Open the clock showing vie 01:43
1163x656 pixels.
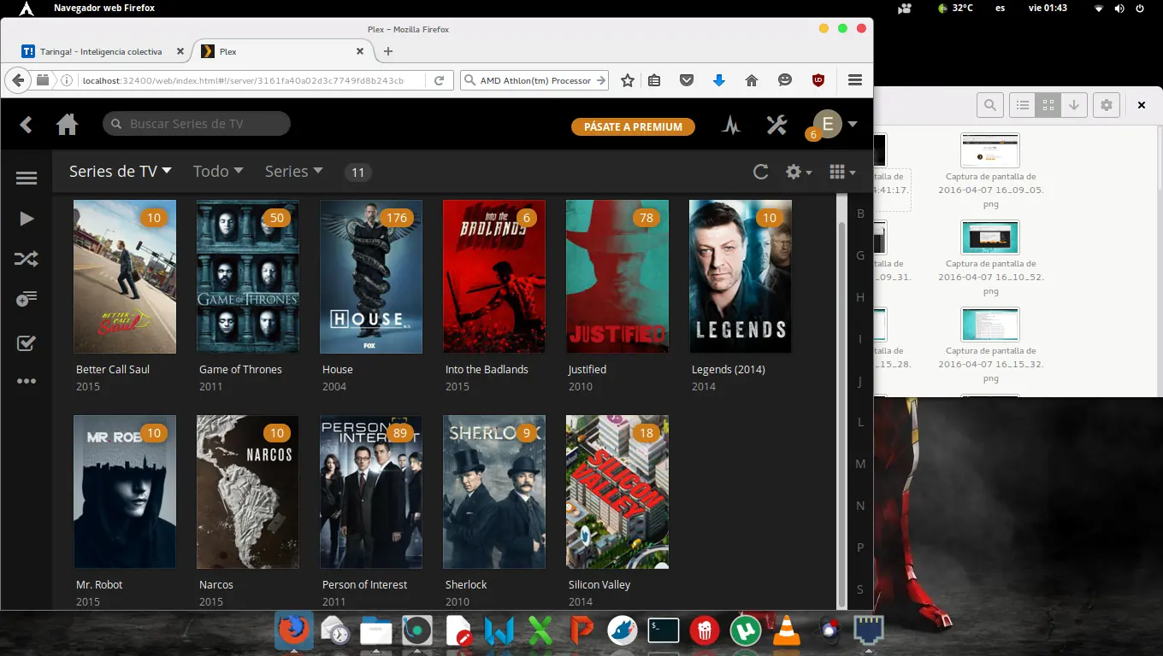point(1048,8)
